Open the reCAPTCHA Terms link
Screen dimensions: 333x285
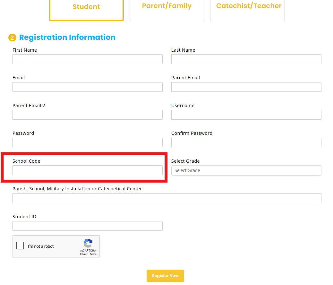[93, 254]
